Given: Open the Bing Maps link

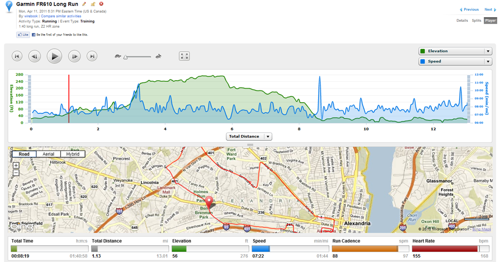Looking at the screenshot, I should click(481, 229).
